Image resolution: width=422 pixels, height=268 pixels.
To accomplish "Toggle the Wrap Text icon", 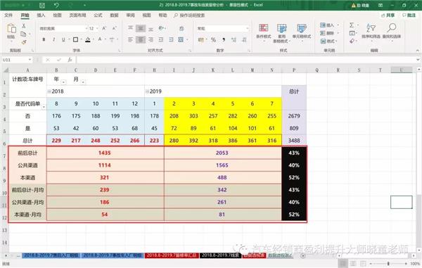I will pos(181,28).
